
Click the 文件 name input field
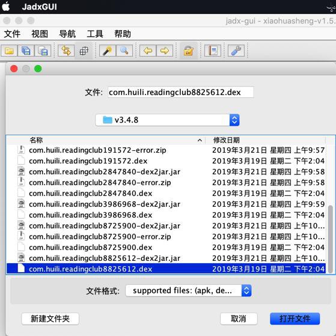(181, 92)
